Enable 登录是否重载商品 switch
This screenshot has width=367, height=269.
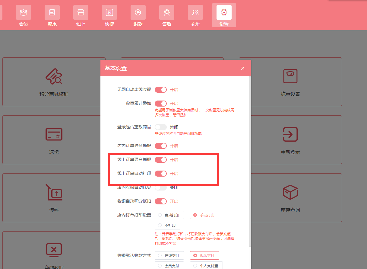coord(161,127)
